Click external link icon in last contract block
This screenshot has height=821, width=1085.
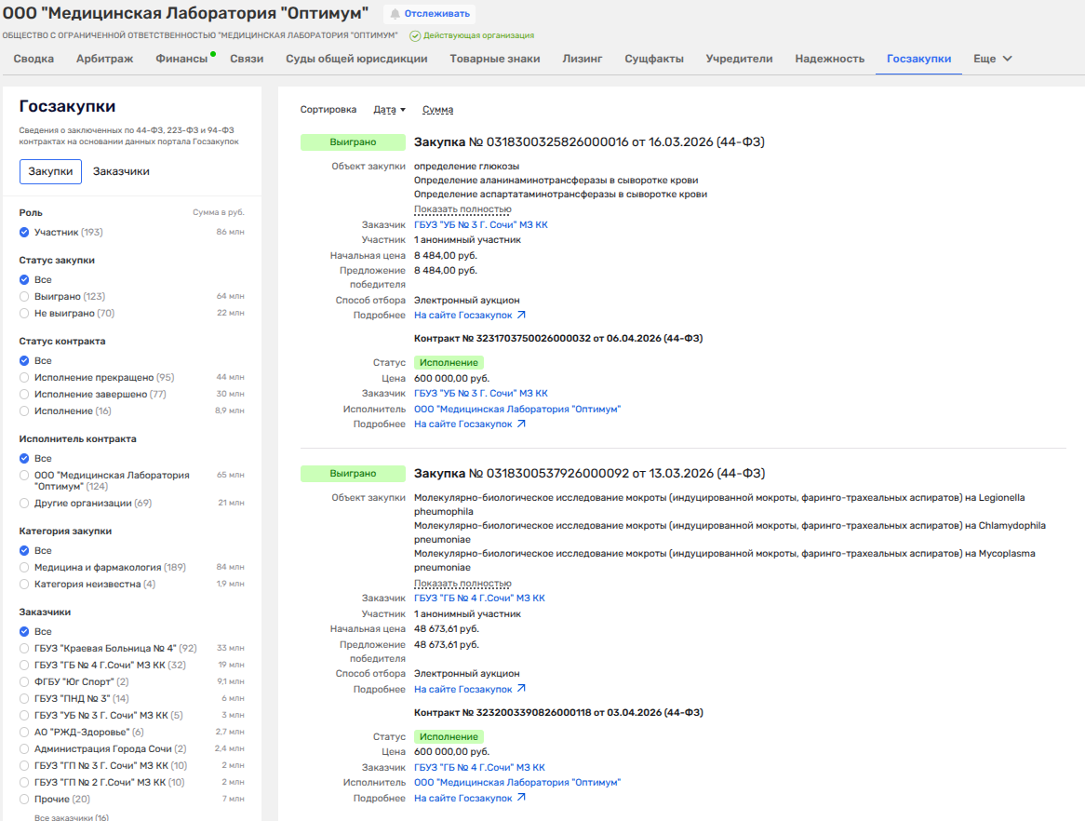[x=521, y=799]
